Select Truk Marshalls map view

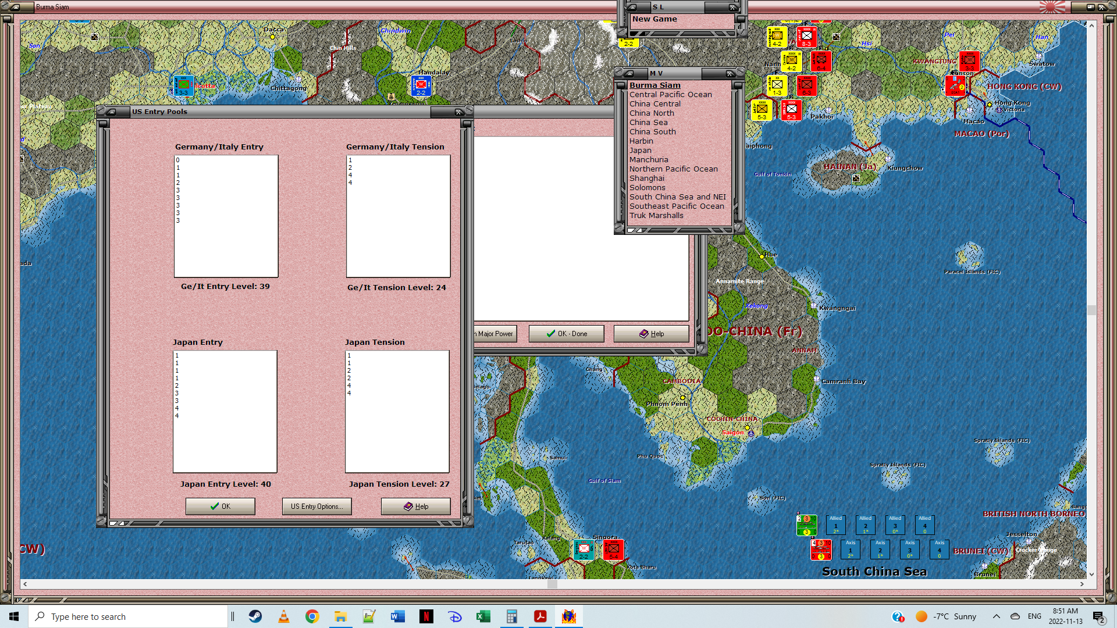[x=656, y=216]
